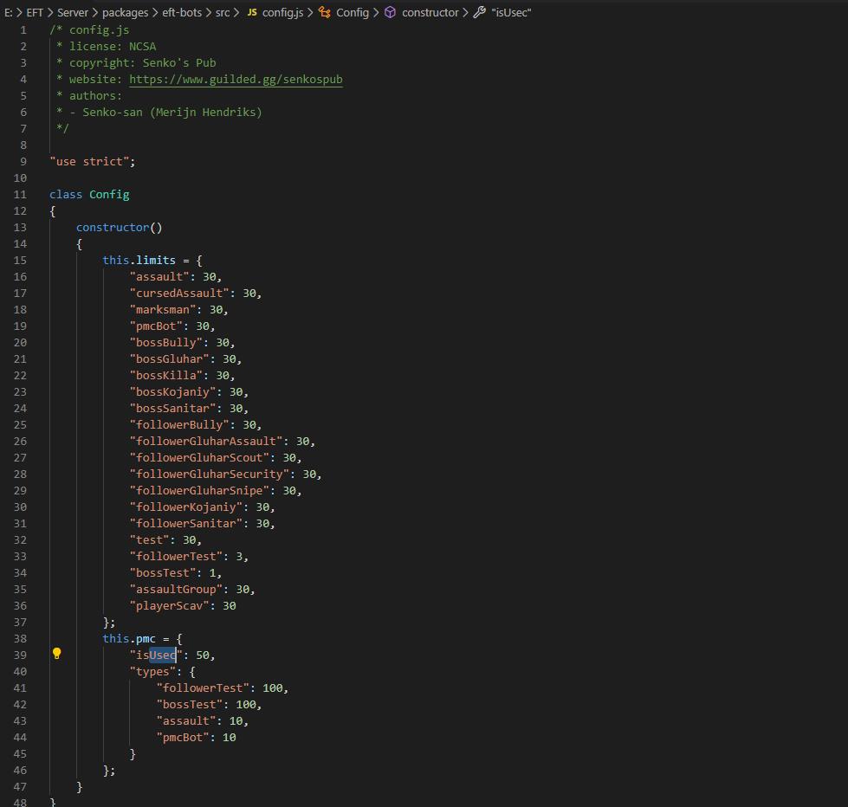Click the Config class name on line 11

pos(109,195)
